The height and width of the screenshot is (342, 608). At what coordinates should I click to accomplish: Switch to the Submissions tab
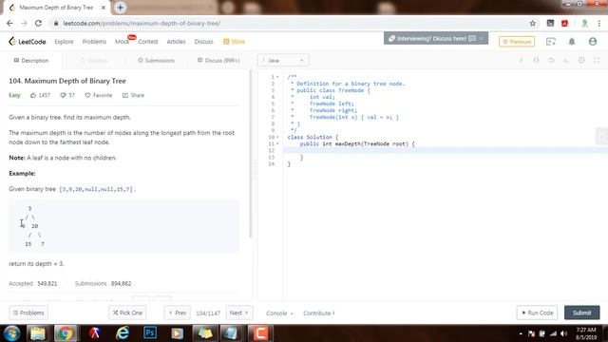pos(156,61)
